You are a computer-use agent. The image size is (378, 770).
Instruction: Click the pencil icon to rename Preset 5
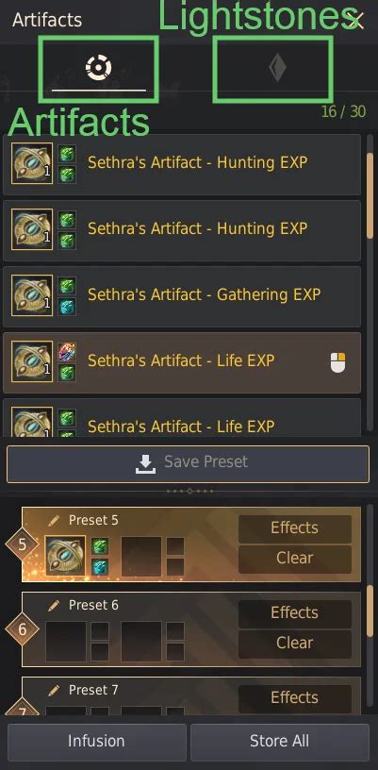(54, 521)
